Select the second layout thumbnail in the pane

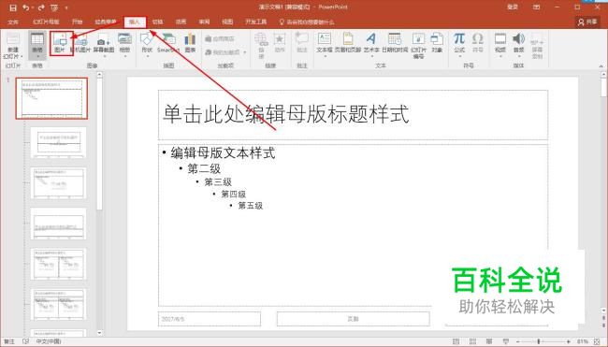tap(59, 183)
